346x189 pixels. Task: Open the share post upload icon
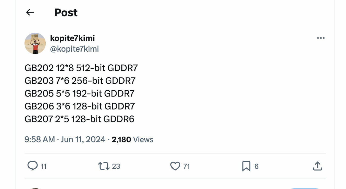(318, 166)
